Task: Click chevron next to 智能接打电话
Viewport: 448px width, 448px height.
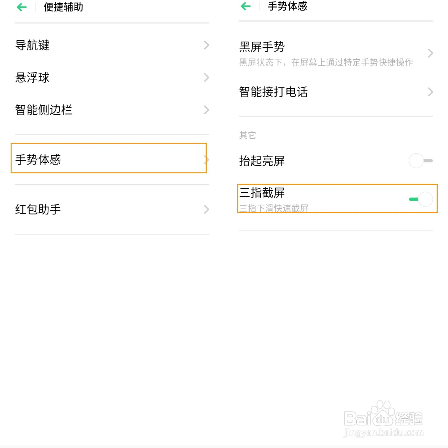Action: 430,92
